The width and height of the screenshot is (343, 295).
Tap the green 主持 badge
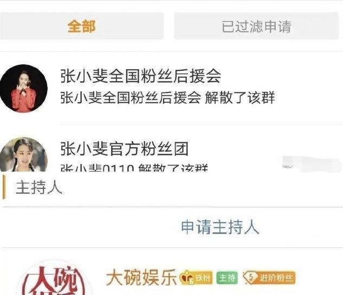tap(226, 278)
